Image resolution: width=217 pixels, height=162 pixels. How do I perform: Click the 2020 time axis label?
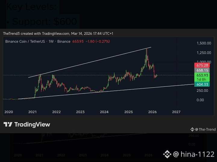click(x=8, y=112)
